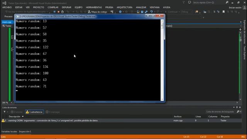Click the editor horizontal scrollbar right arrow
Image resolution: width=247 pixels, height=139 pixels.
[237, 103]
